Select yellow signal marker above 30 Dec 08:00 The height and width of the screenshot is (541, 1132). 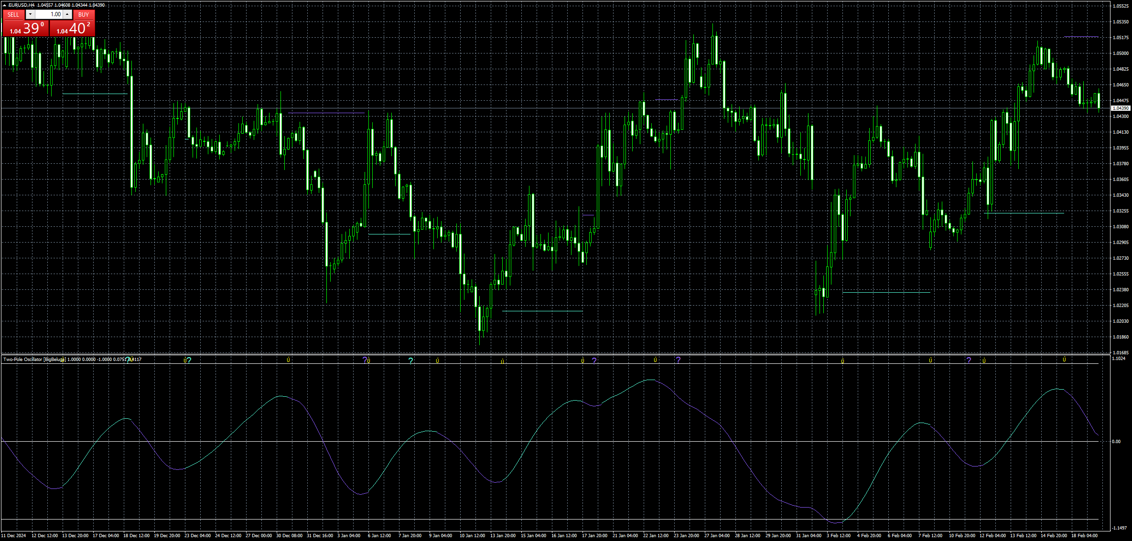tap(288, 360)
